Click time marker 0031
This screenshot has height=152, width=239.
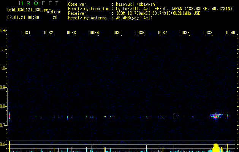(26, 33)
